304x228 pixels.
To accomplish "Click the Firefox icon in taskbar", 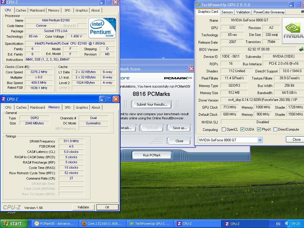I will point(84,224).
